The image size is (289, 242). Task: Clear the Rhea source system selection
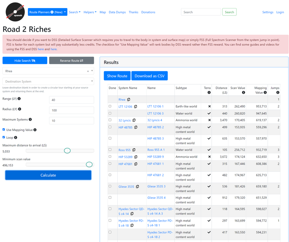click(88, 71)
